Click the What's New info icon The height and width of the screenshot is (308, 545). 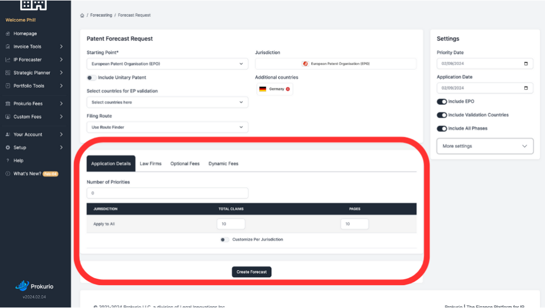tap(7, 173)
